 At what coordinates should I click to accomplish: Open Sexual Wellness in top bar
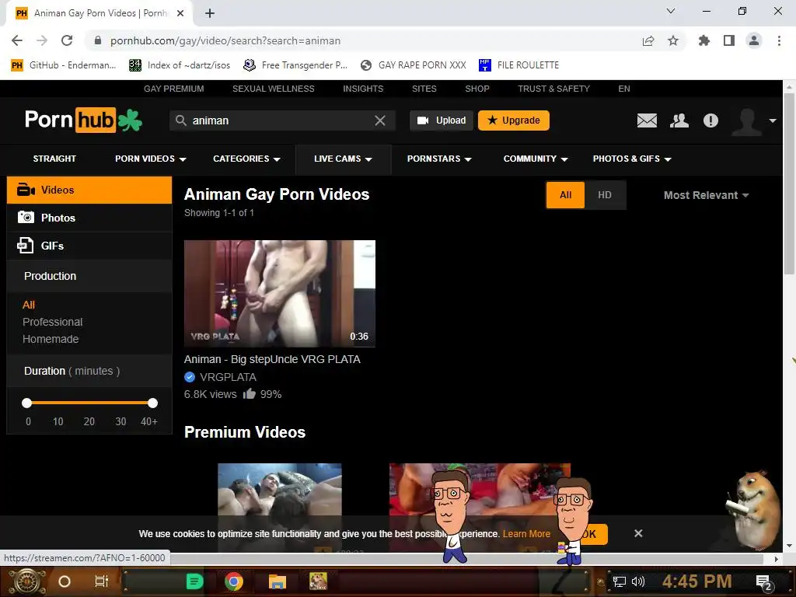(x=273, y=89)
